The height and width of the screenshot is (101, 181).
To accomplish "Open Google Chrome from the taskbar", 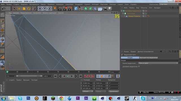I will tap(61, 98).
